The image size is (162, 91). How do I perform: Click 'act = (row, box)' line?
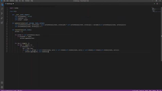point(28,48)
